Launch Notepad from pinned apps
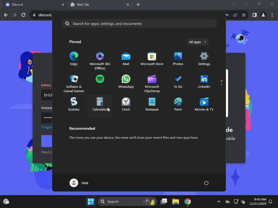The width and height of the screenshot is (278, 208). pyautogui.click(x=152, y=104)
